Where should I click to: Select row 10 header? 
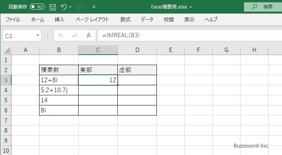pos(6,150)
